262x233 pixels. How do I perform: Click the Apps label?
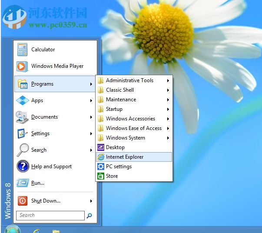click(37, 100)
